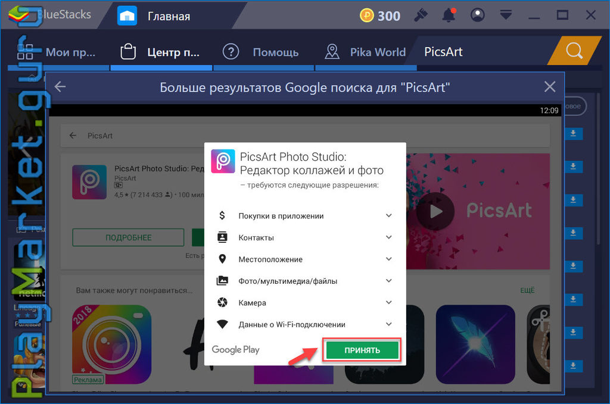Image resolution: width=610 pixels, height=404 pixels.
Task: Close the Google search results panel
Action: point(550,87)
